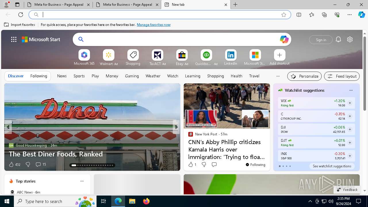Open Feed layout options

tap(342, 76)
